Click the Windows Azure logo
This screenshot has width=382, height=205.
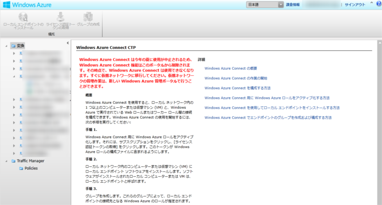27,5
